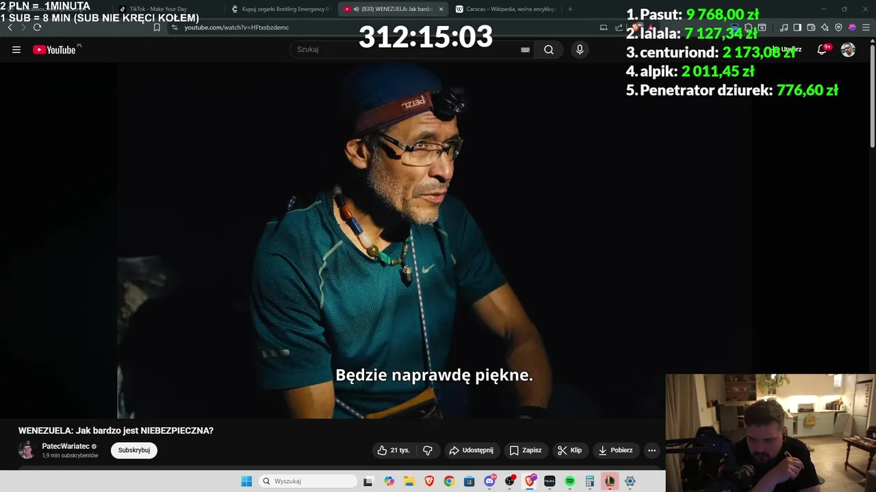
Task: Open Brave Leo AI sparkle icon
Action: point(825,27)
